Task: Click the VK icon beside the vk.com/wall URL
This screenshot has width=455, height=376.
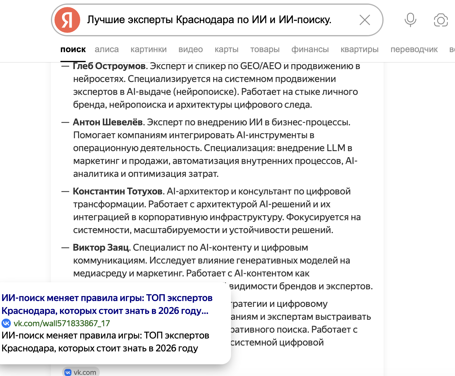Action: (x=6, y=323)
